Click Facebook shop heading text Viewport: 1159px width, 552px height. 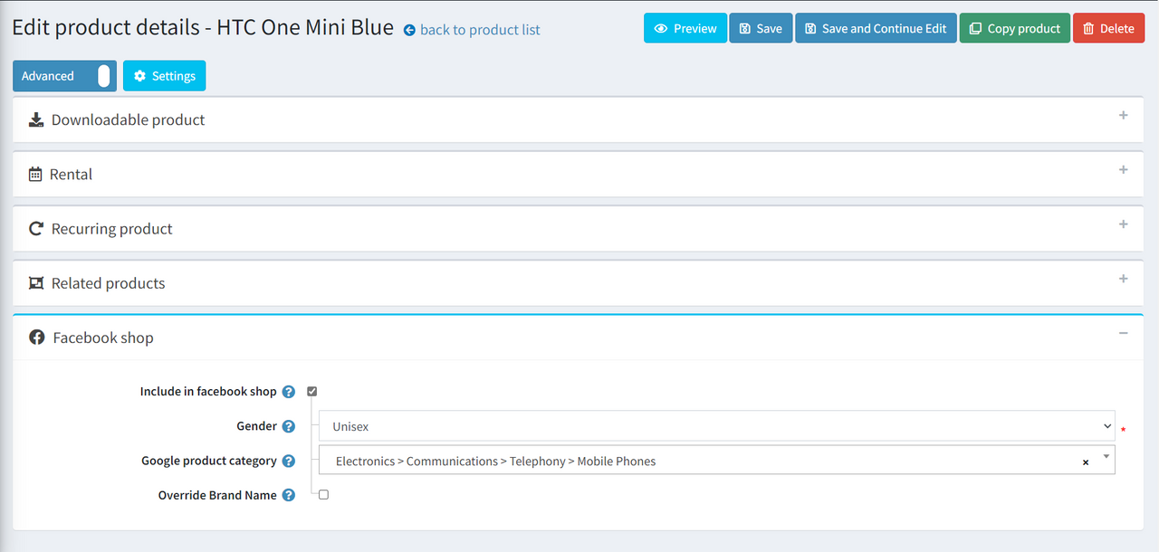[103, 338]
